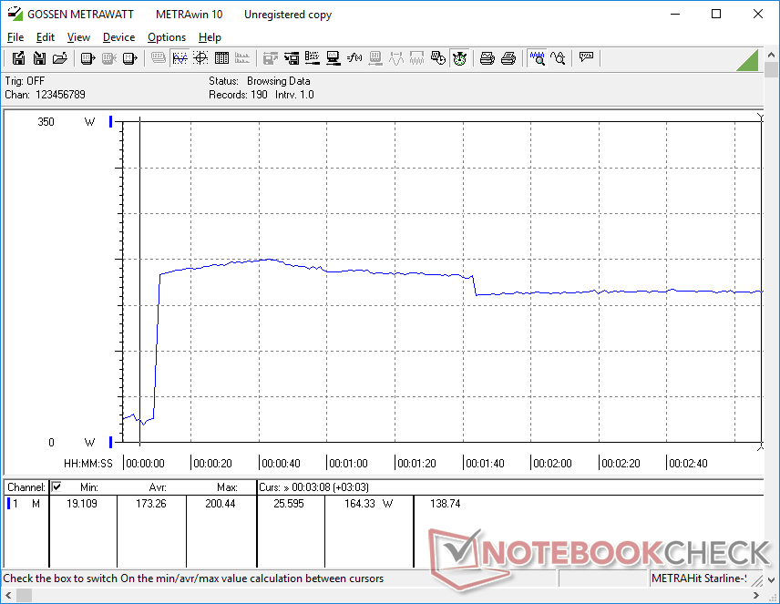Click the monitor display setup icon
The width and height of the screenshot is (780, 604).
(334, 58)
